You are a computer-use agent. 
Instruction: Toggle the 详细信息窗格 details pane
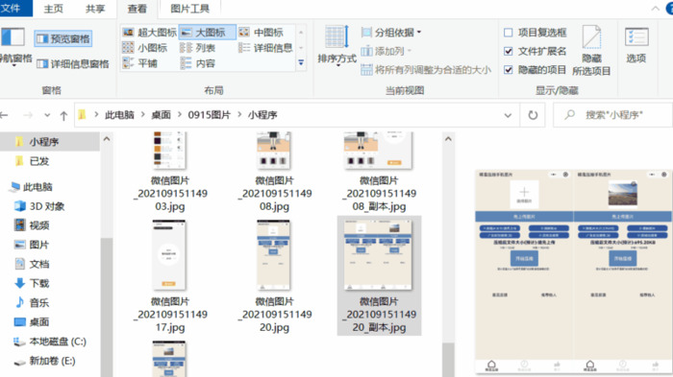72,64
